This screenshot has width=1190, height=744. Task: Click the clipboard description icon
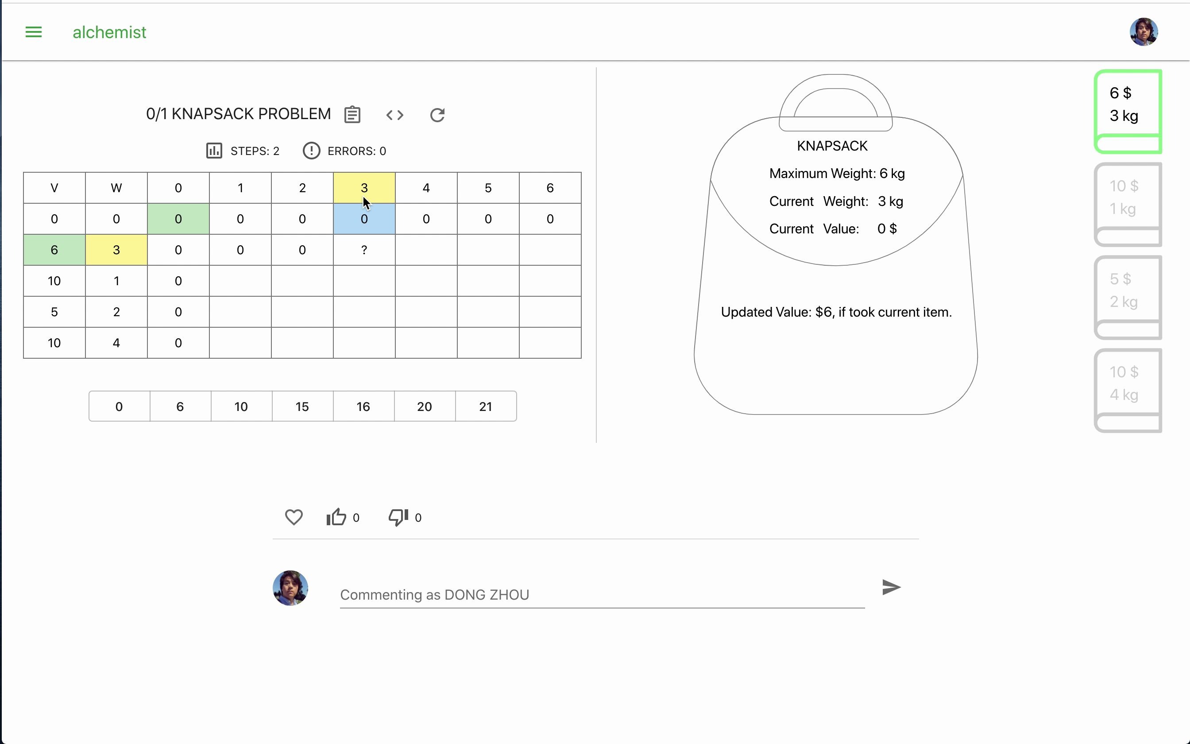[352, 115]
